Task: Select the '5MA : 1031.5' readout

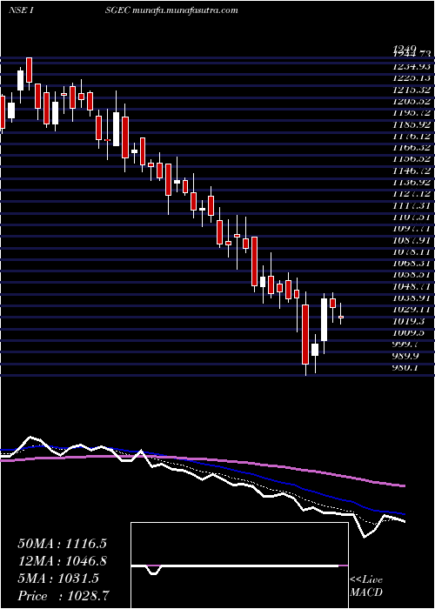Action: point(58,579)
